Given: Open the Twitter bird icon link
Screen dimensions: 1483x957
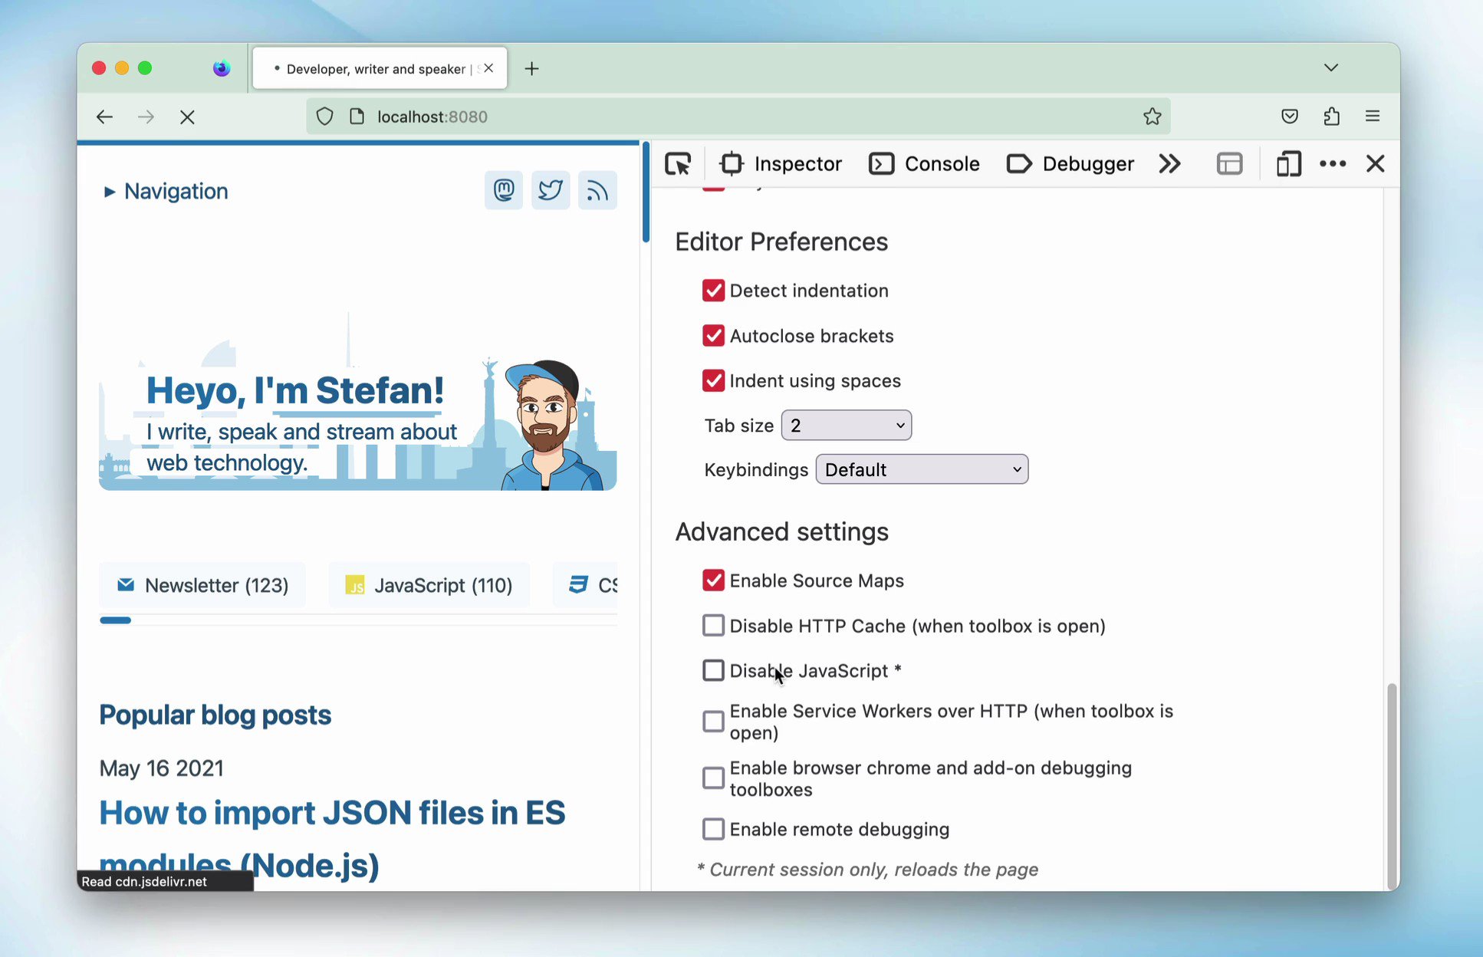Looking at the screenshot, I should (550, 190).
